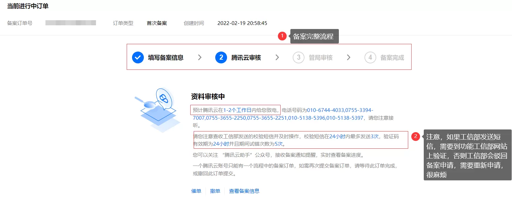Click the grey step 4 备案完成 circle
The image size is (512, 207).
point(370,57)
